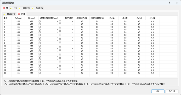
Task: Open the 耐風ばり tab
Action: tap(25, 8)
